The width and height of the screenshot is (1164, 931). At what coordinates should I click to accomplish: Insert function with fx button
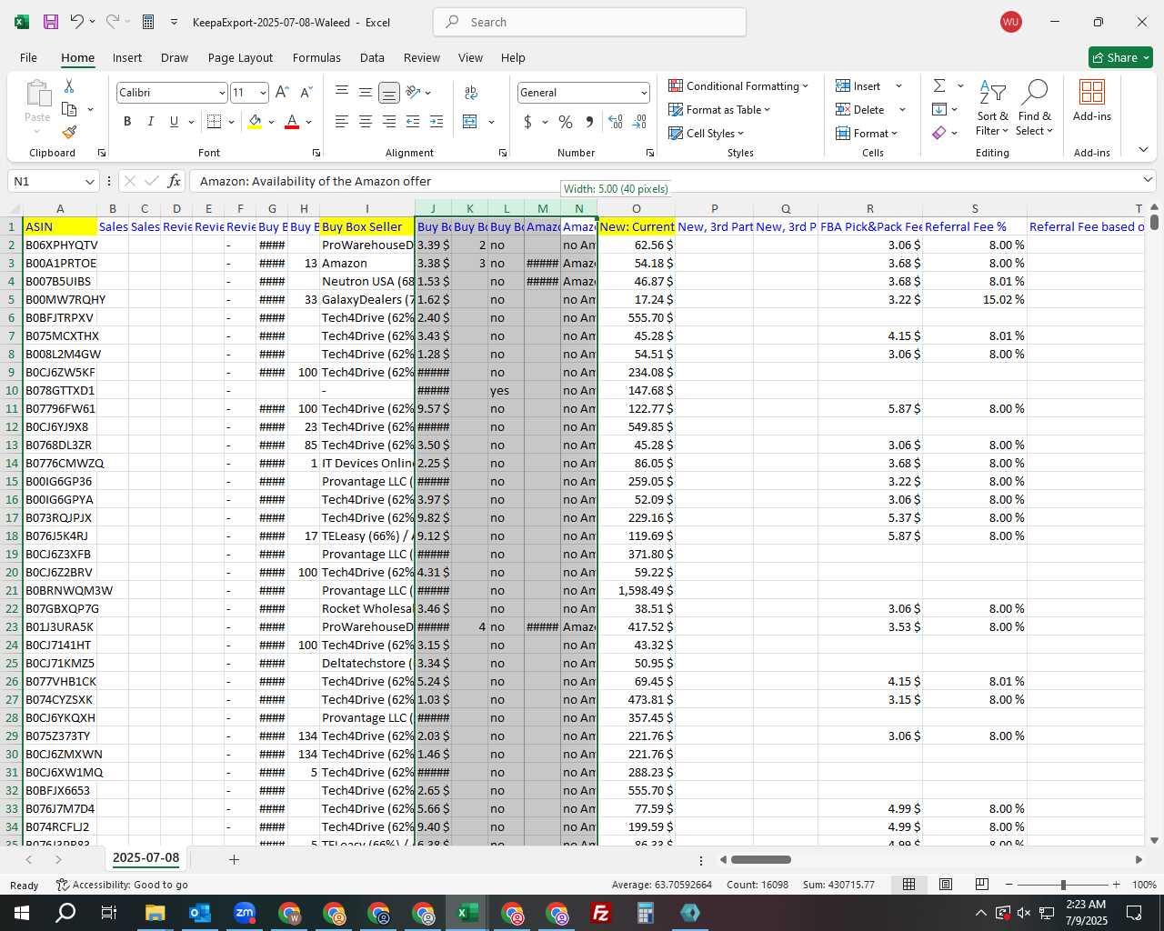tap(175, 181)
